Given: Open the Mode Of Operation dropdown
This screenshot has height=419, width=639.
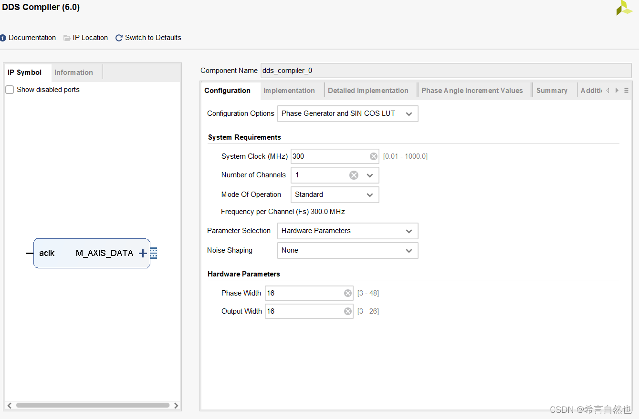Looking at the screenshot, I should click(x=335, y=194).
